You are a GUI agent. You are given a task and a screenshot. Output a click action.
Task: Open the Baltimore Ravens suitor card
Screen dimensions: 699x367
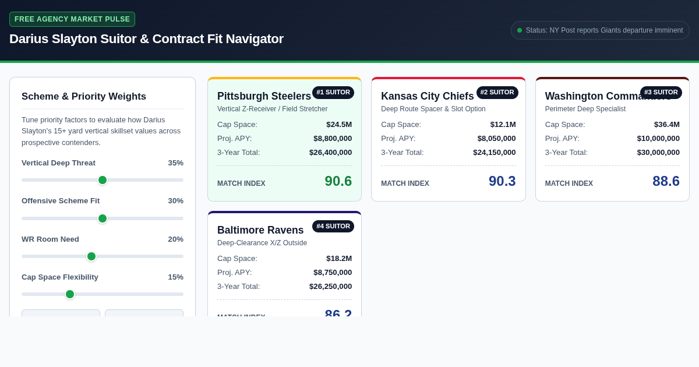coord(284,264)
